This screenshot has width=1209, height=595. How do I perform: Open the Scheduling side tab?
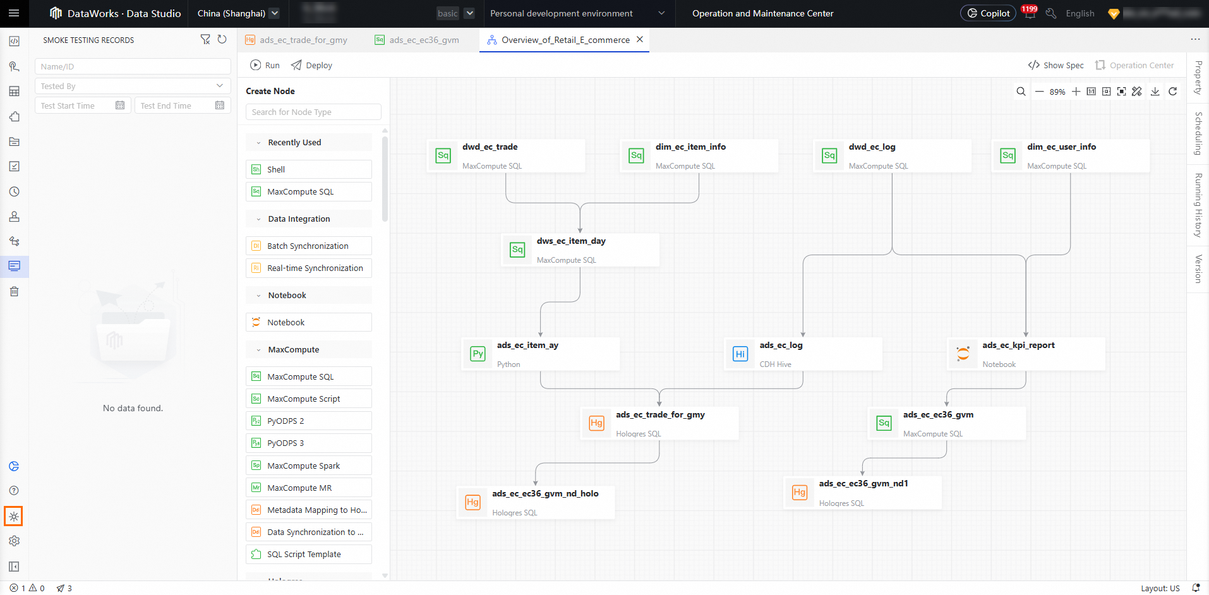(1198, 133)
